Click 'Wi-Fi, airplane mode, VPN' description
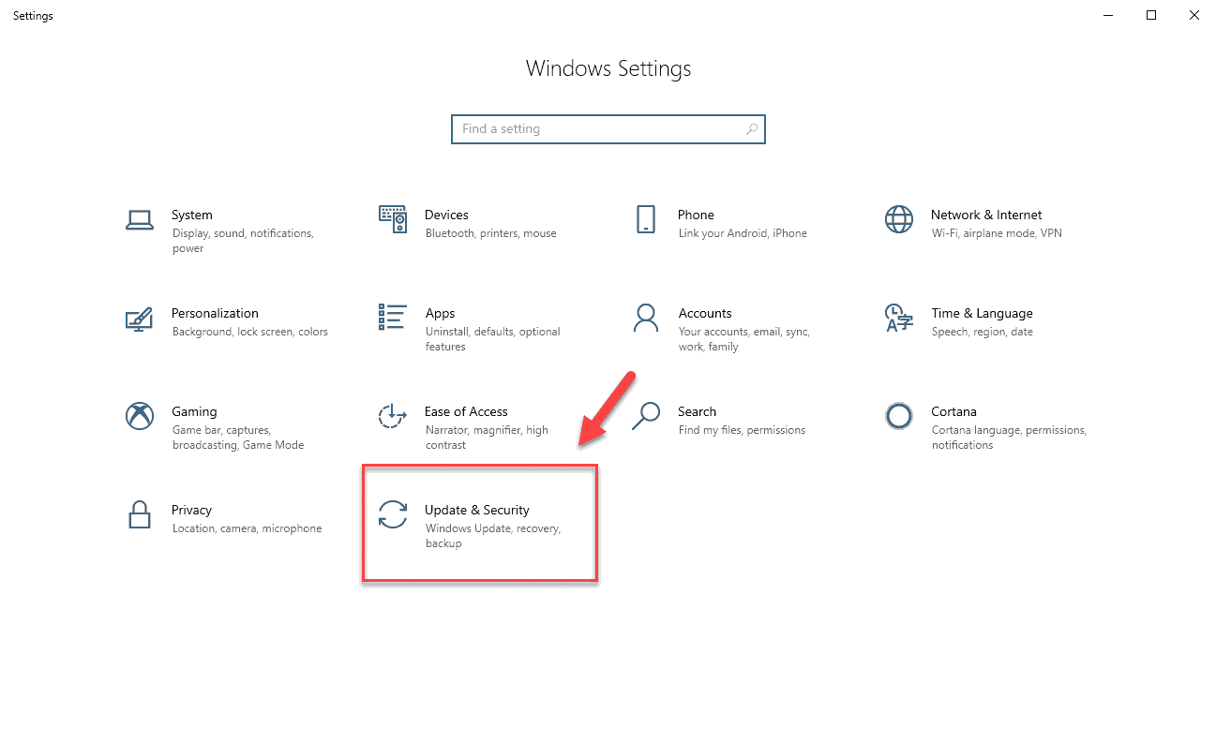Image resolution: width=1216 pixels, height=743 pixels. pos(997,233)
